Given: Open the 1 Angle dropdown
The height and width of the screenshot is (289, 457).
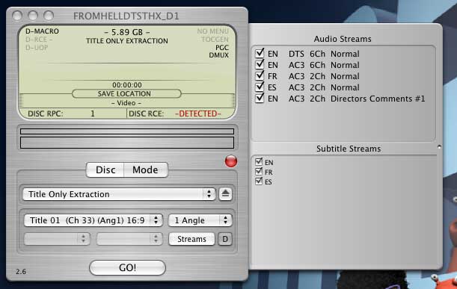Looking at the screenshot, I should click(x=200, y=220).
